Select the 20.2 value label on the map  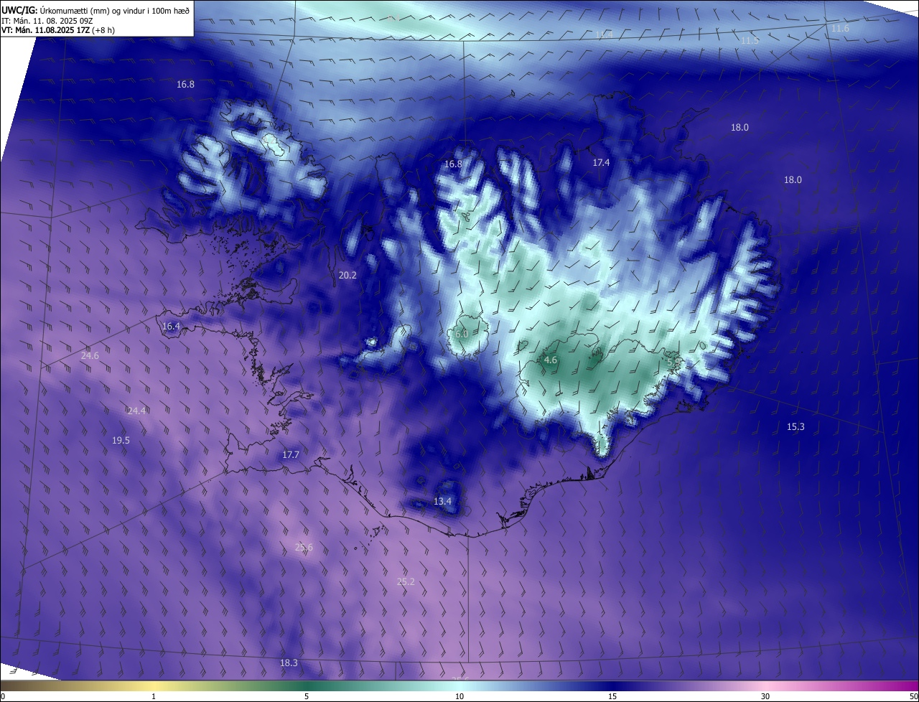(x=347, y=275)
